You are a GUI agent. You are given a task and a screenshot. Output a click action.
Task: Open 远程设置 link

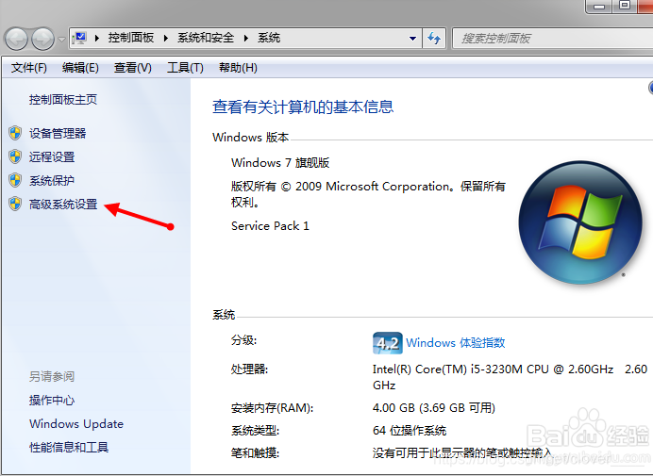coord(52,156)
